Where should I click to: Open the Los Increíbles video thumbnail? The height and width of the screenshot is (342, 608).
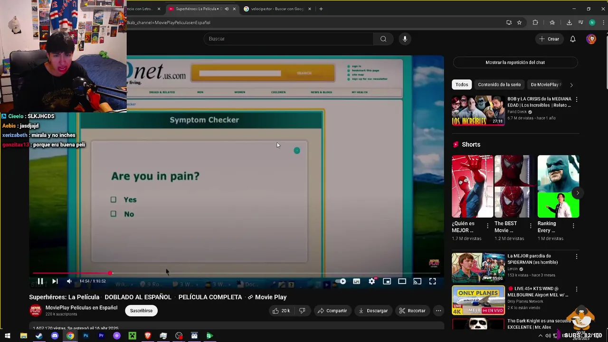[x=478, y=111]
